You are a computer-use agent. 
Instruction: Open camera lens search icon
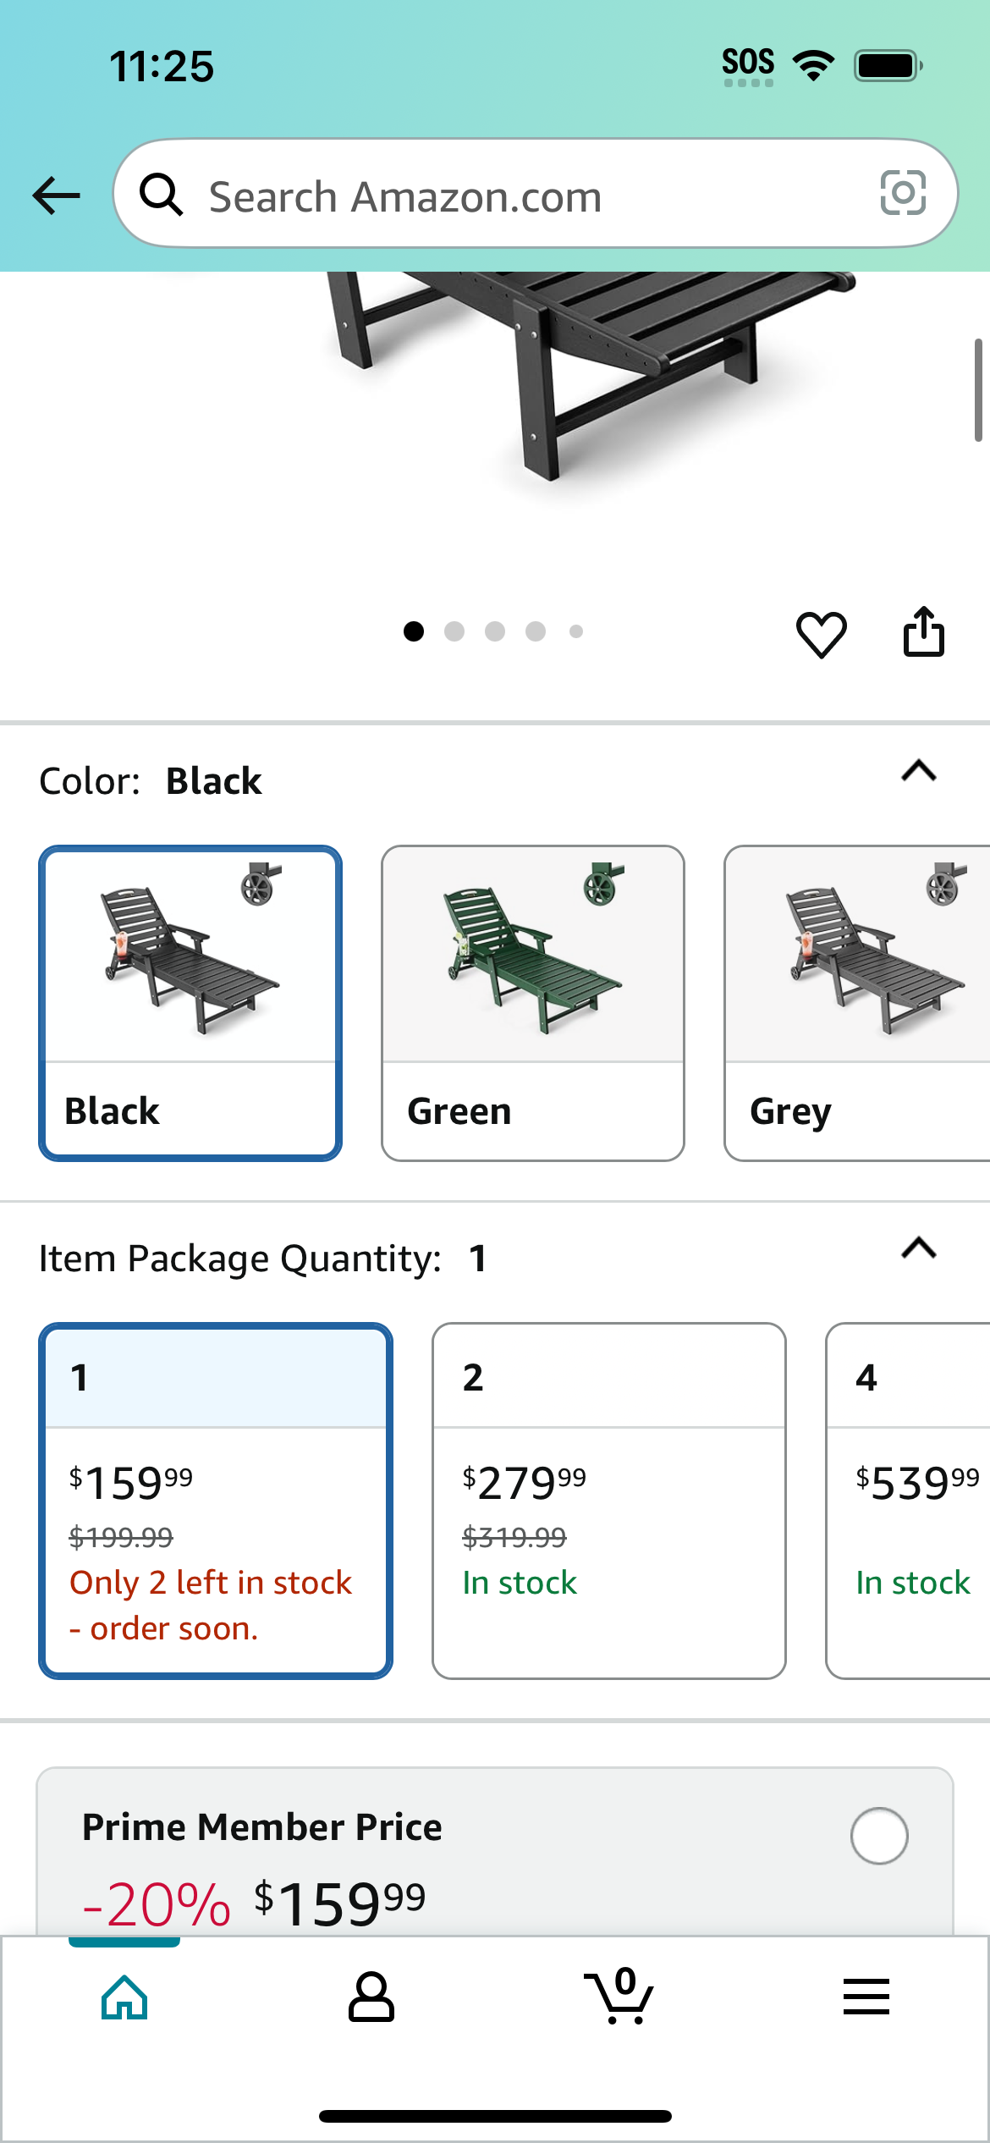tap(903, 193)
